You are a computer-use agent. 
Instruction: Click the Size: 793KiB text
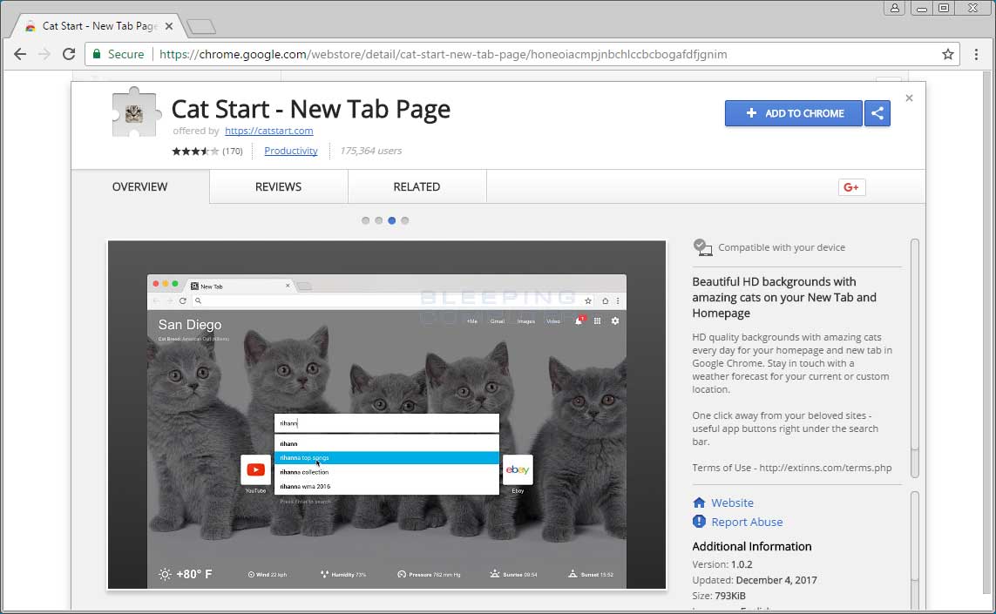click(719, 596)
